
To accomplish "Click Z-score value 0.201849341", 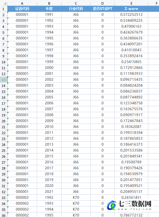I will pos(131,156).
